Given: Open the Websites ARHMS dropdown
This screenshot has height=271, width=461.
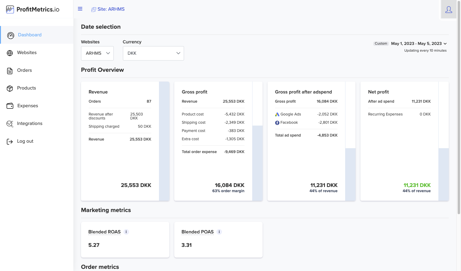Looking at the screenshot, I should pyautogui.click(x=97, y=53).
